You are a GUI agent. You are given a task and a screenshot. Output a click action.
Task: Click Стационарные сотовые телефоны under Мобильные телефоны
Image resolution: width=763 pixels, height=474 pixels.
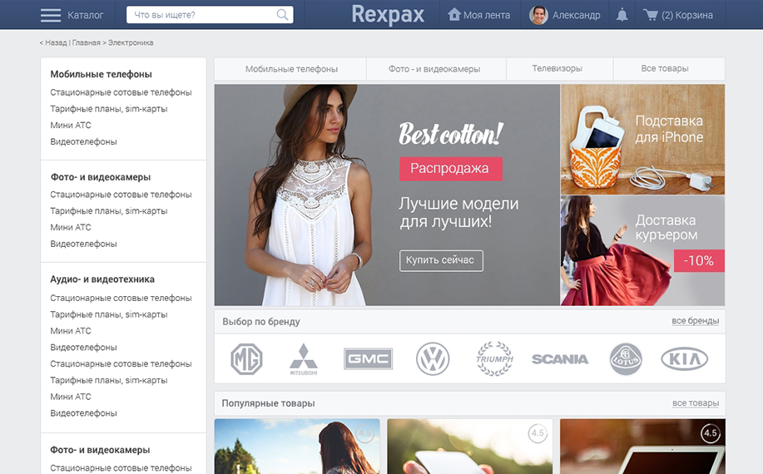[121, 92]
